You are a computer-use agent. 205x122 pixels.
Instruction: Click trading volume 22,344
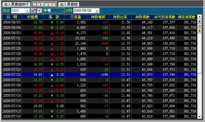pos(80,44)
